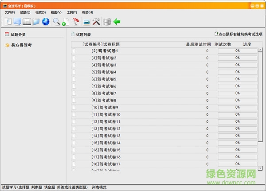Click the progress bar of 驾考试卷1

(237, 51)
